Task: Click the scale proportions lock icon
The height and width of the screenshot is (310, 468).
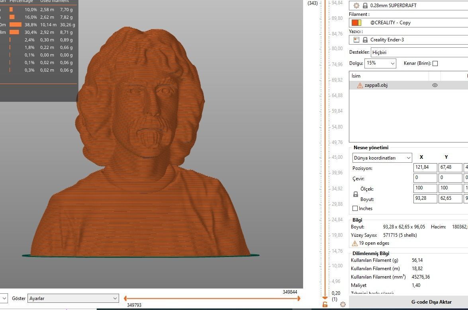Action: [x=355, y=194]
